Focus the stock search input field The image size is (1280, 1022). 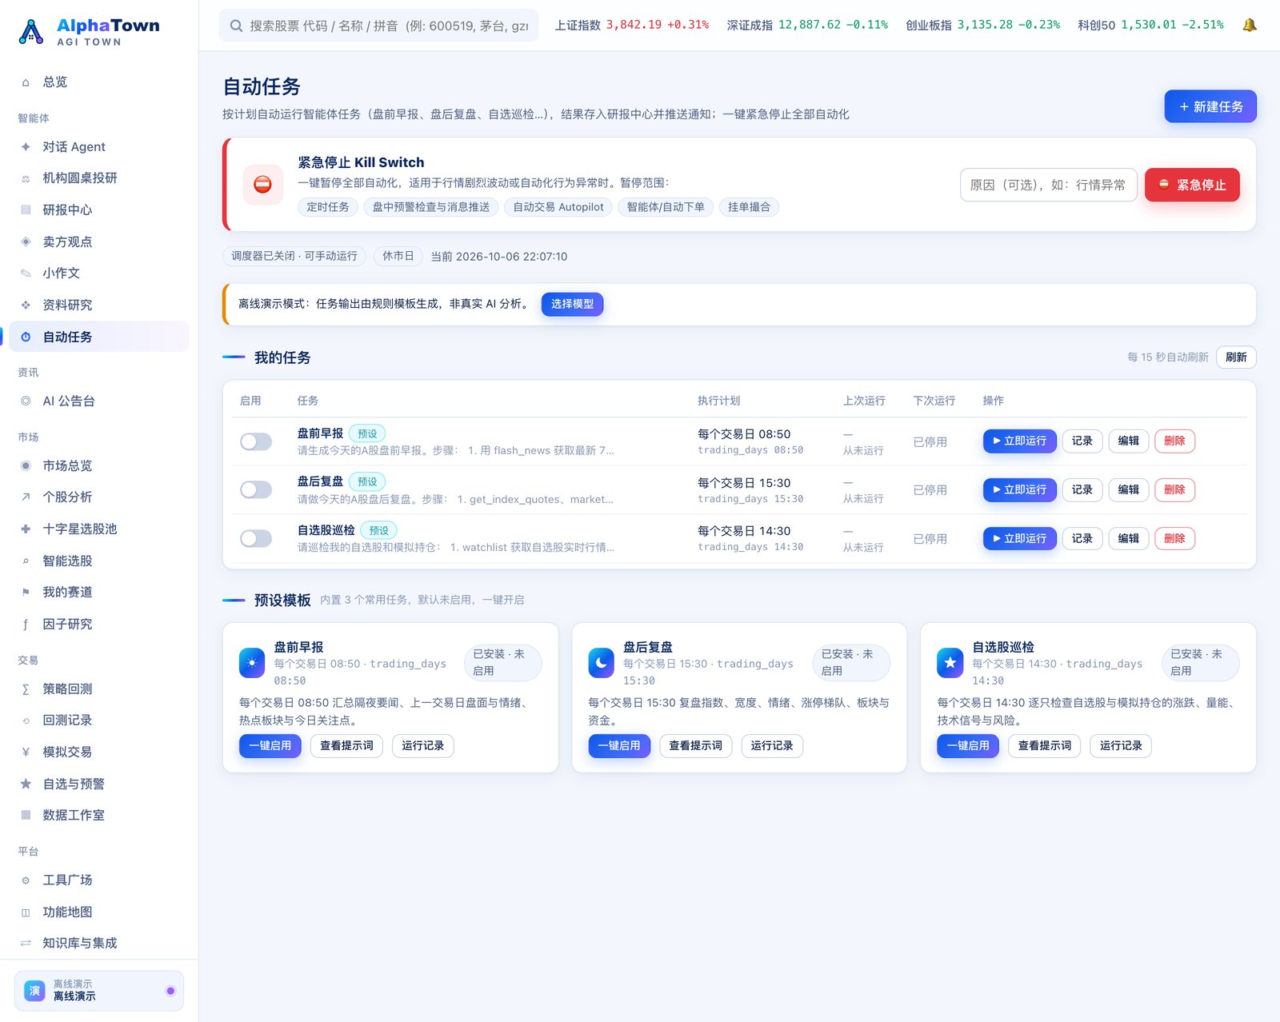[378, 26]
